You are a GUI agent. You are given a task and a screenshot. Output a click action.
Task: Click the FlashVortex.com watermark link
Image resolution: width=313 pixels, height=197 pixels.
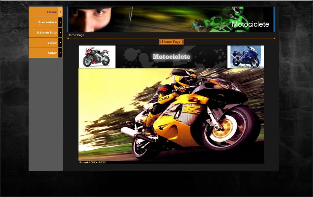(x=250, y=67)
